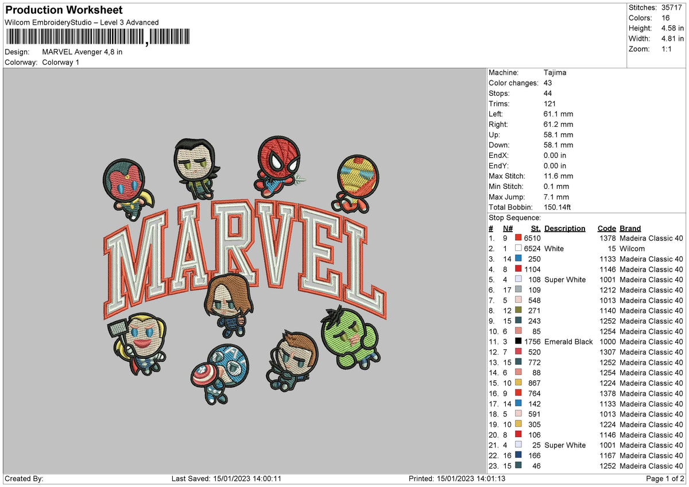Click the Color changes value '43'
The image size is (689, 487).
548,83
